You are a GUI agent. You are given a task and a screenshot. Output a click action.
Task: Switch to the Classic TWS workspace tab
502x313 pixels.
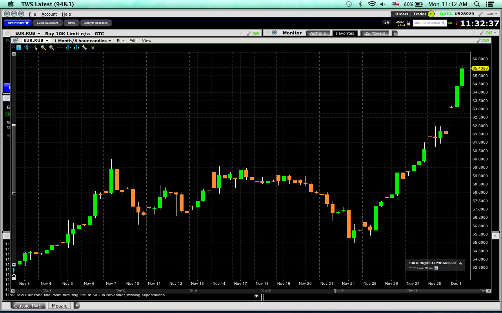27,306
